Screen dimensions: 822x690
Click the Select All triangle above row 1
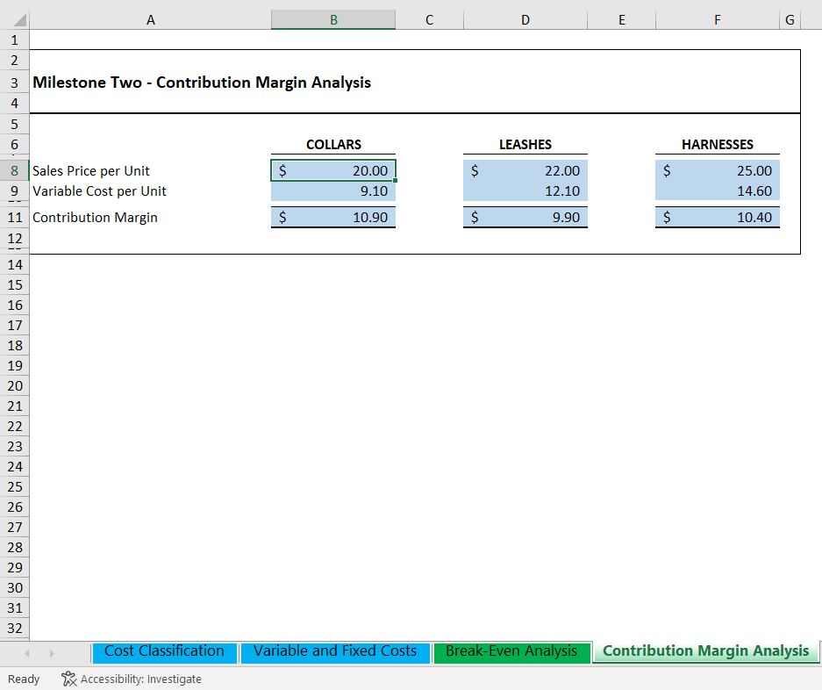pos(13,19)
